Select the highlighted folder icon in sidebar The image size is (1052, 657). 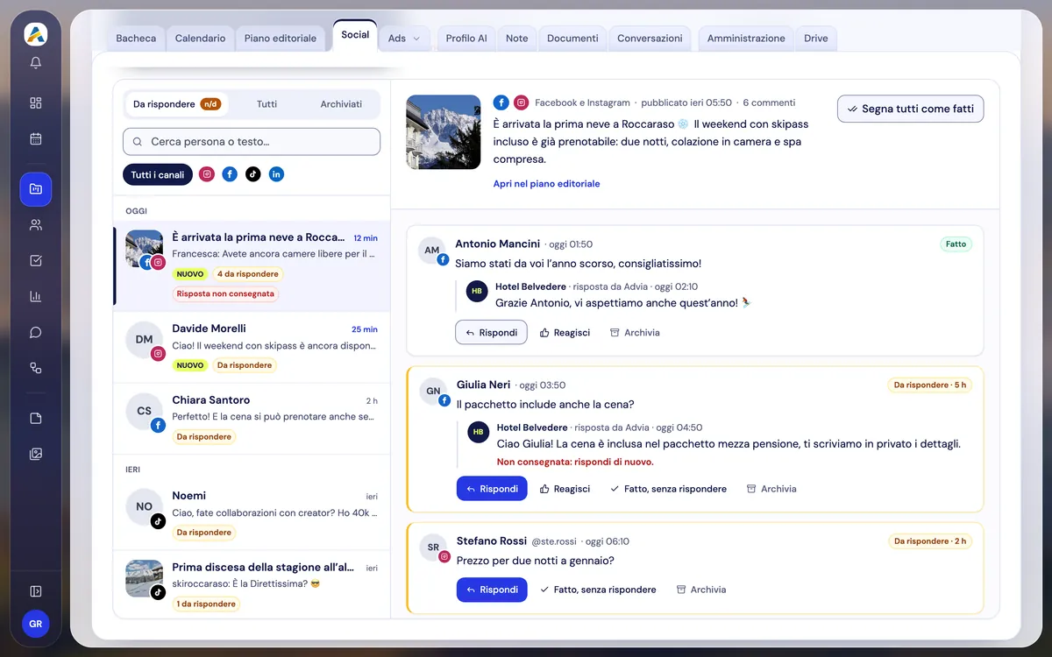coord(36,189)
